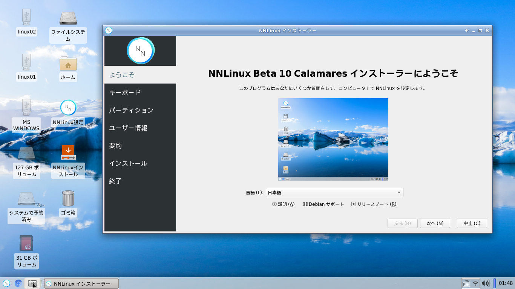515x289 pixels.
Task: Select the 要約 step in sidebar
Action: pos(140,146)
